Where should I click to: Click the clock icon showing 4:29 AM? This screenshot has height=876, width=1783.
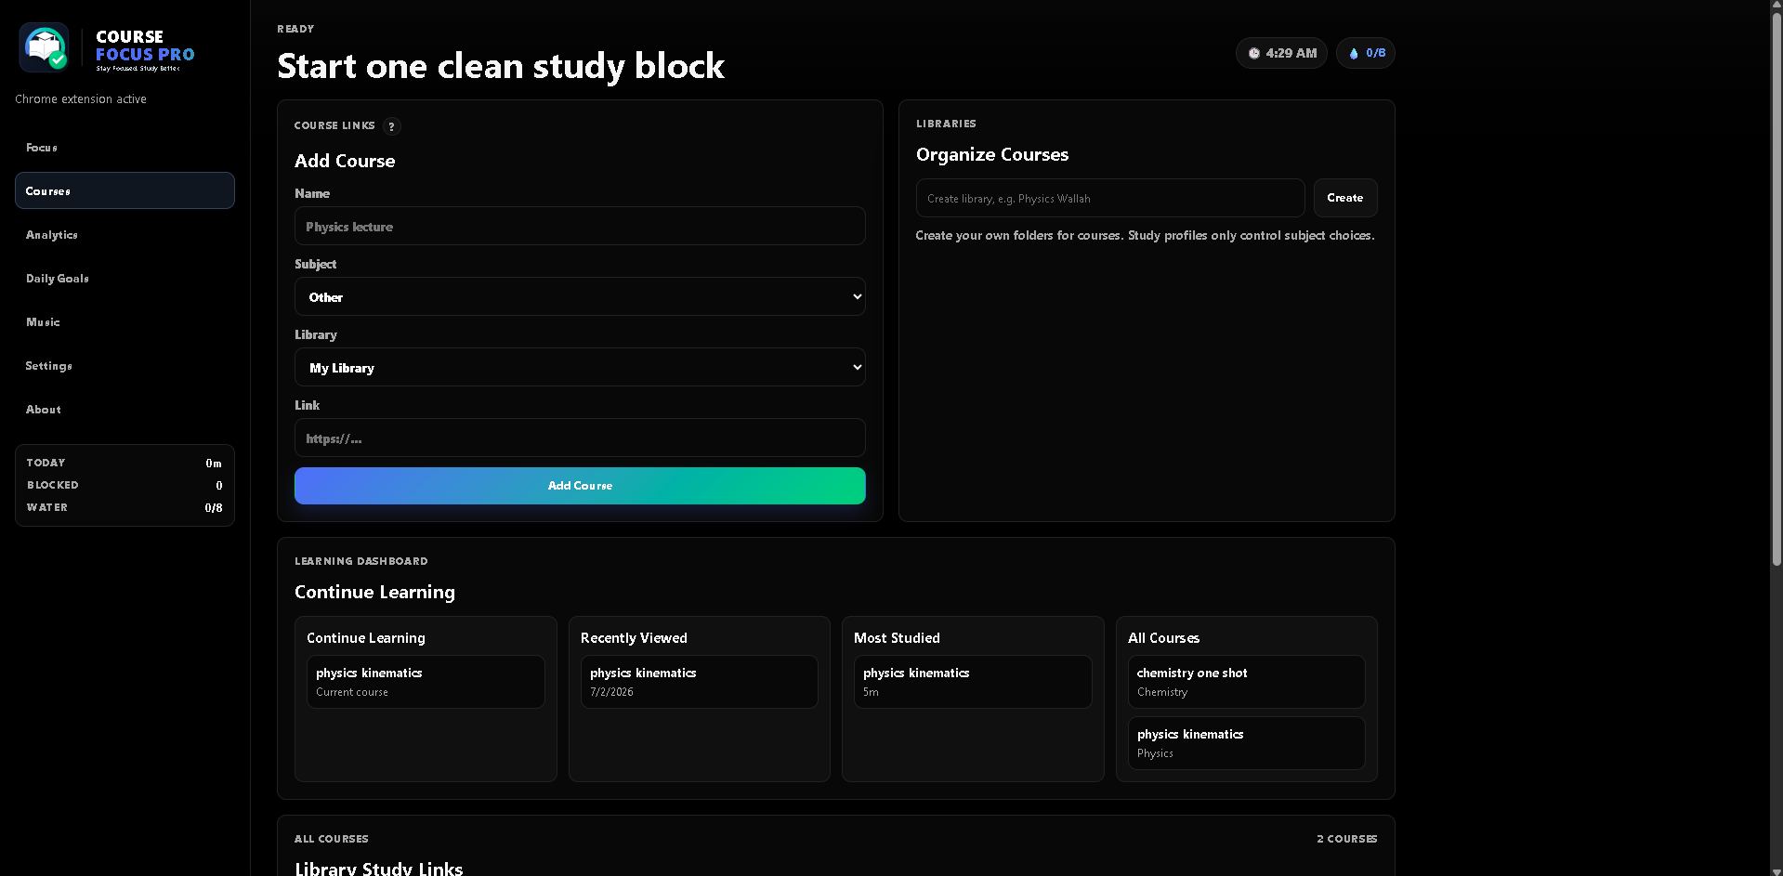[1253, 53]
